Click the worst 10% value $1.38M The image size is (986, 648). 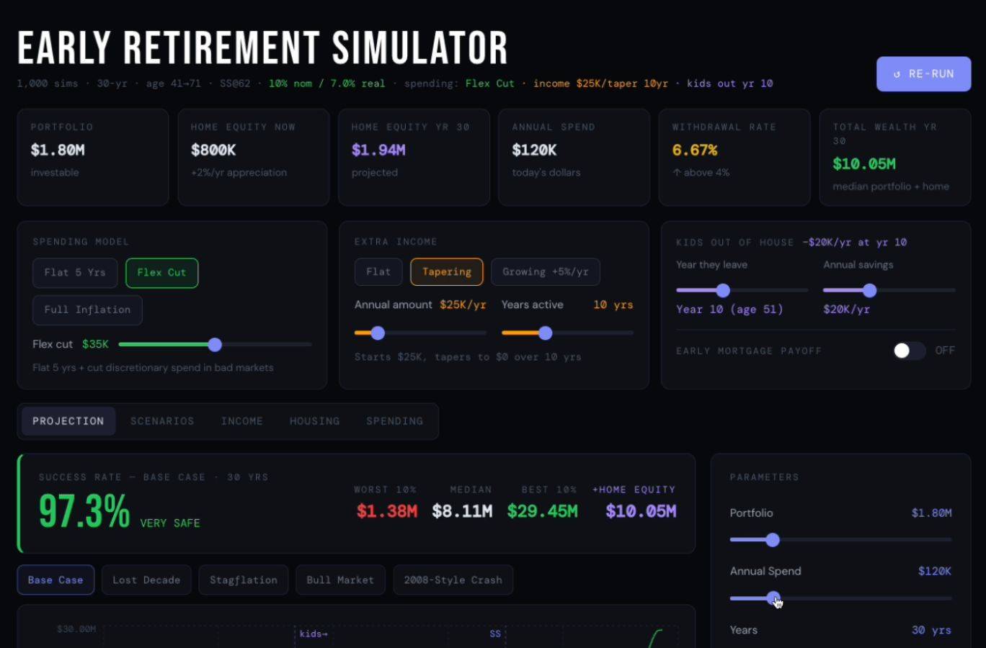[x=387, y=511]
